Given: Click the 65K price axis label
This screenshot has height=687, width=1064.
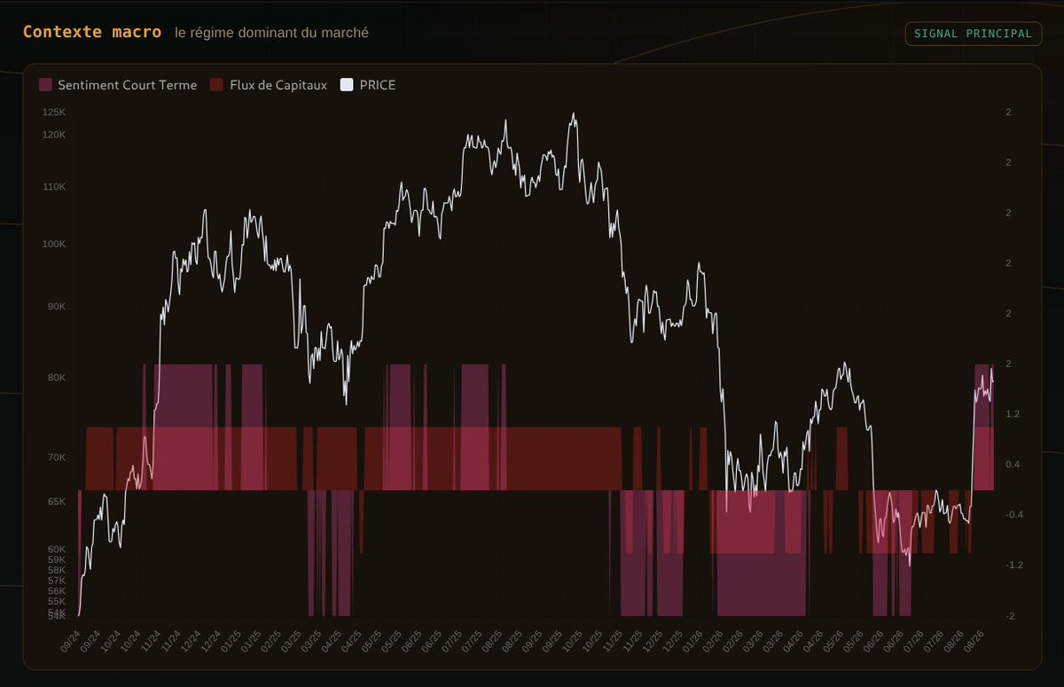Looking at the screenshot, I should [57, 502].
